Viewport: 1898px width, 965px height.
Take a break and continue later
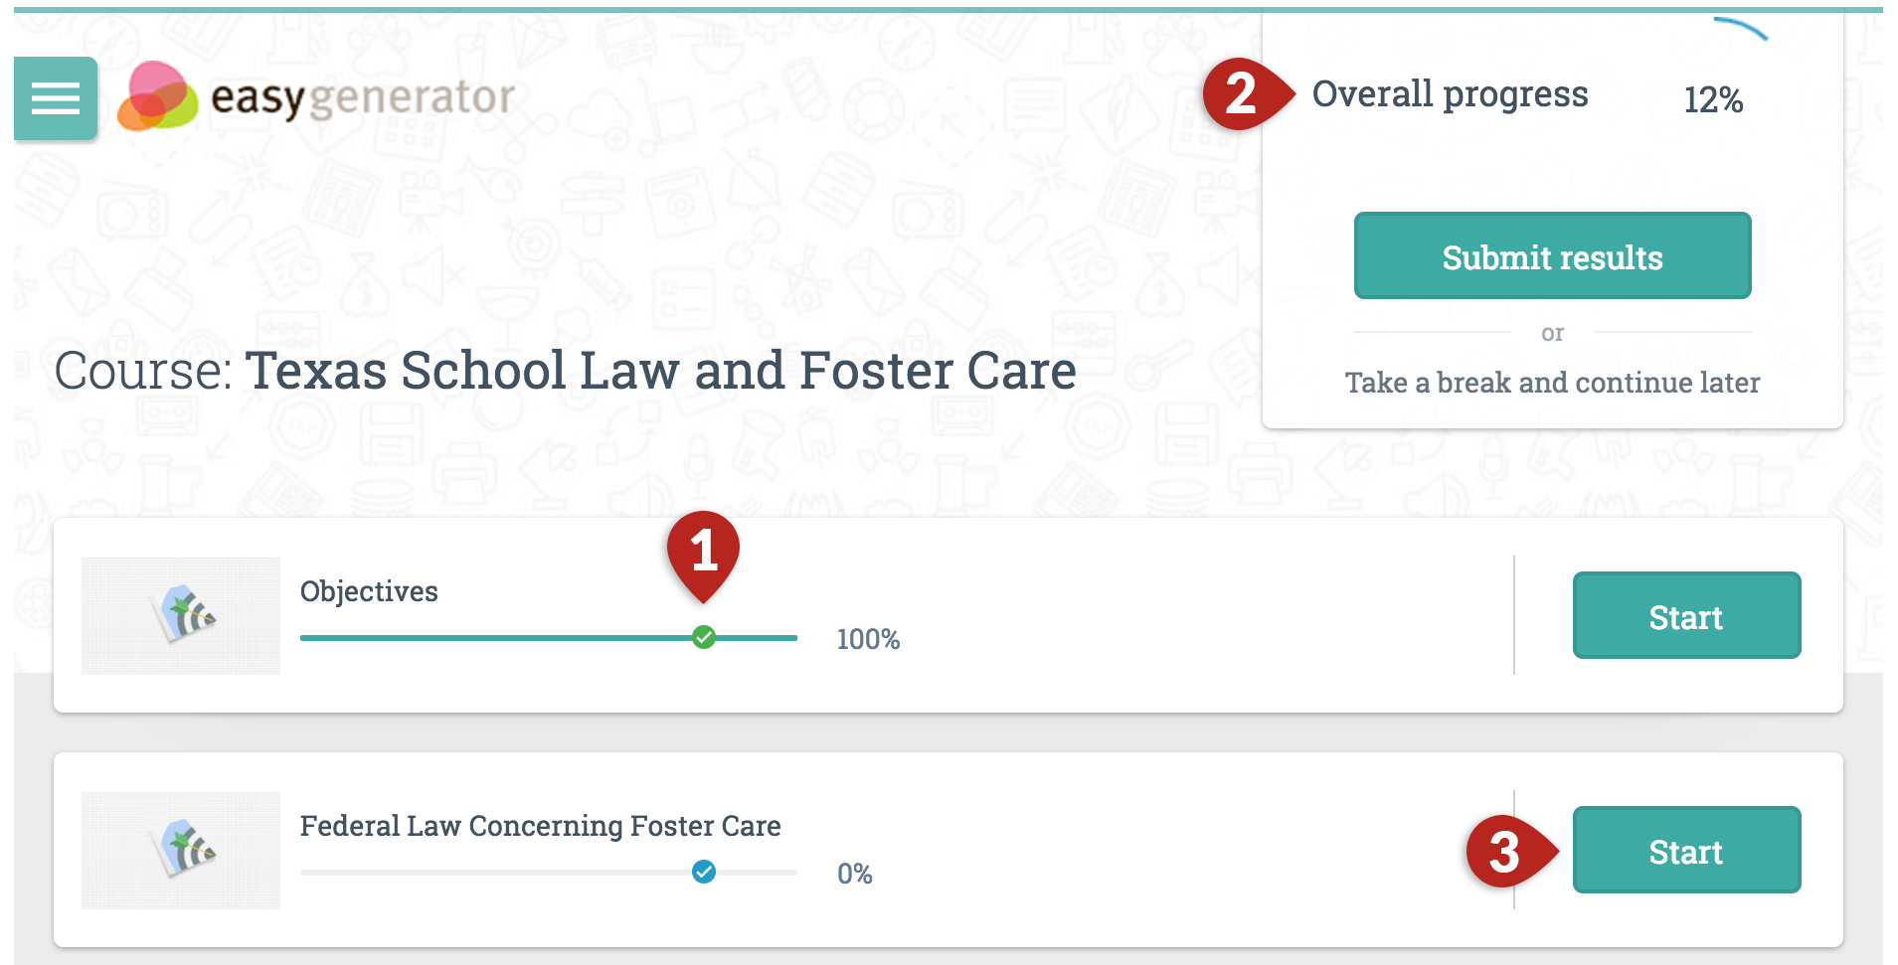tap(1552, 383)
